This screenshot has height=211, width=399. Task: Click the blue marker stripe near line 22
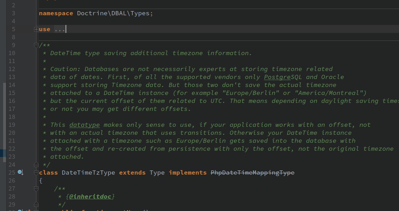coord(3,153)
